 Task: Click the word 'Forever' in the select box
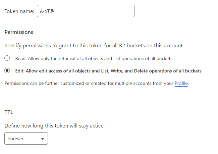tap(16, 139)
